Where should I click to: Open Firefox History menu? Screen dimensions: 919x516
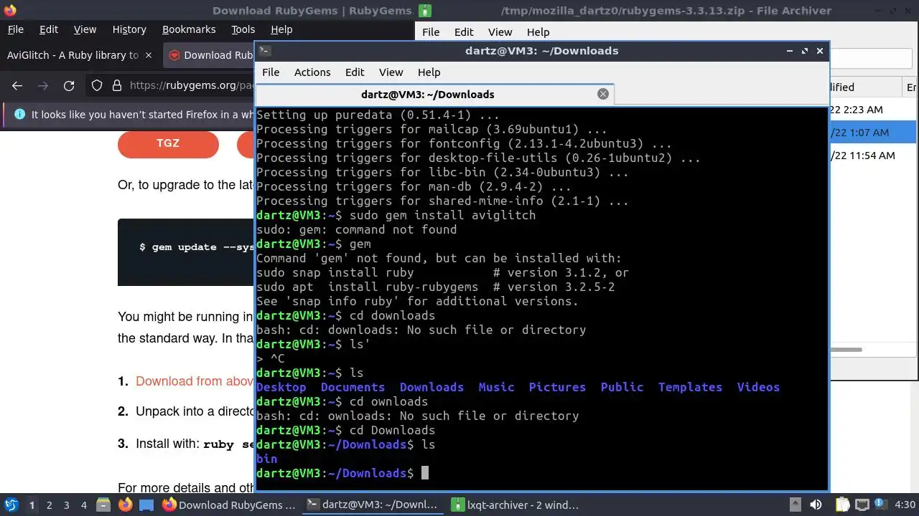pyautogui.click(x=129, y=29)
